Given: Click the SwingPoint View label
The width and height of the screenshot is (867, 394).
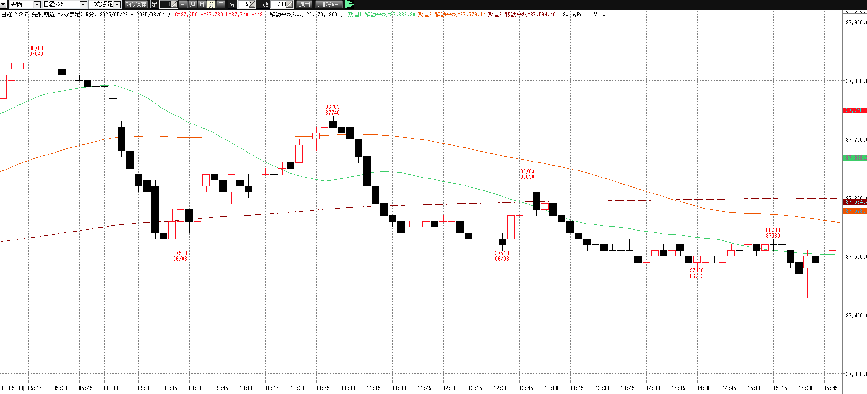Looking at the screenshot, I should tap(583, 15).
